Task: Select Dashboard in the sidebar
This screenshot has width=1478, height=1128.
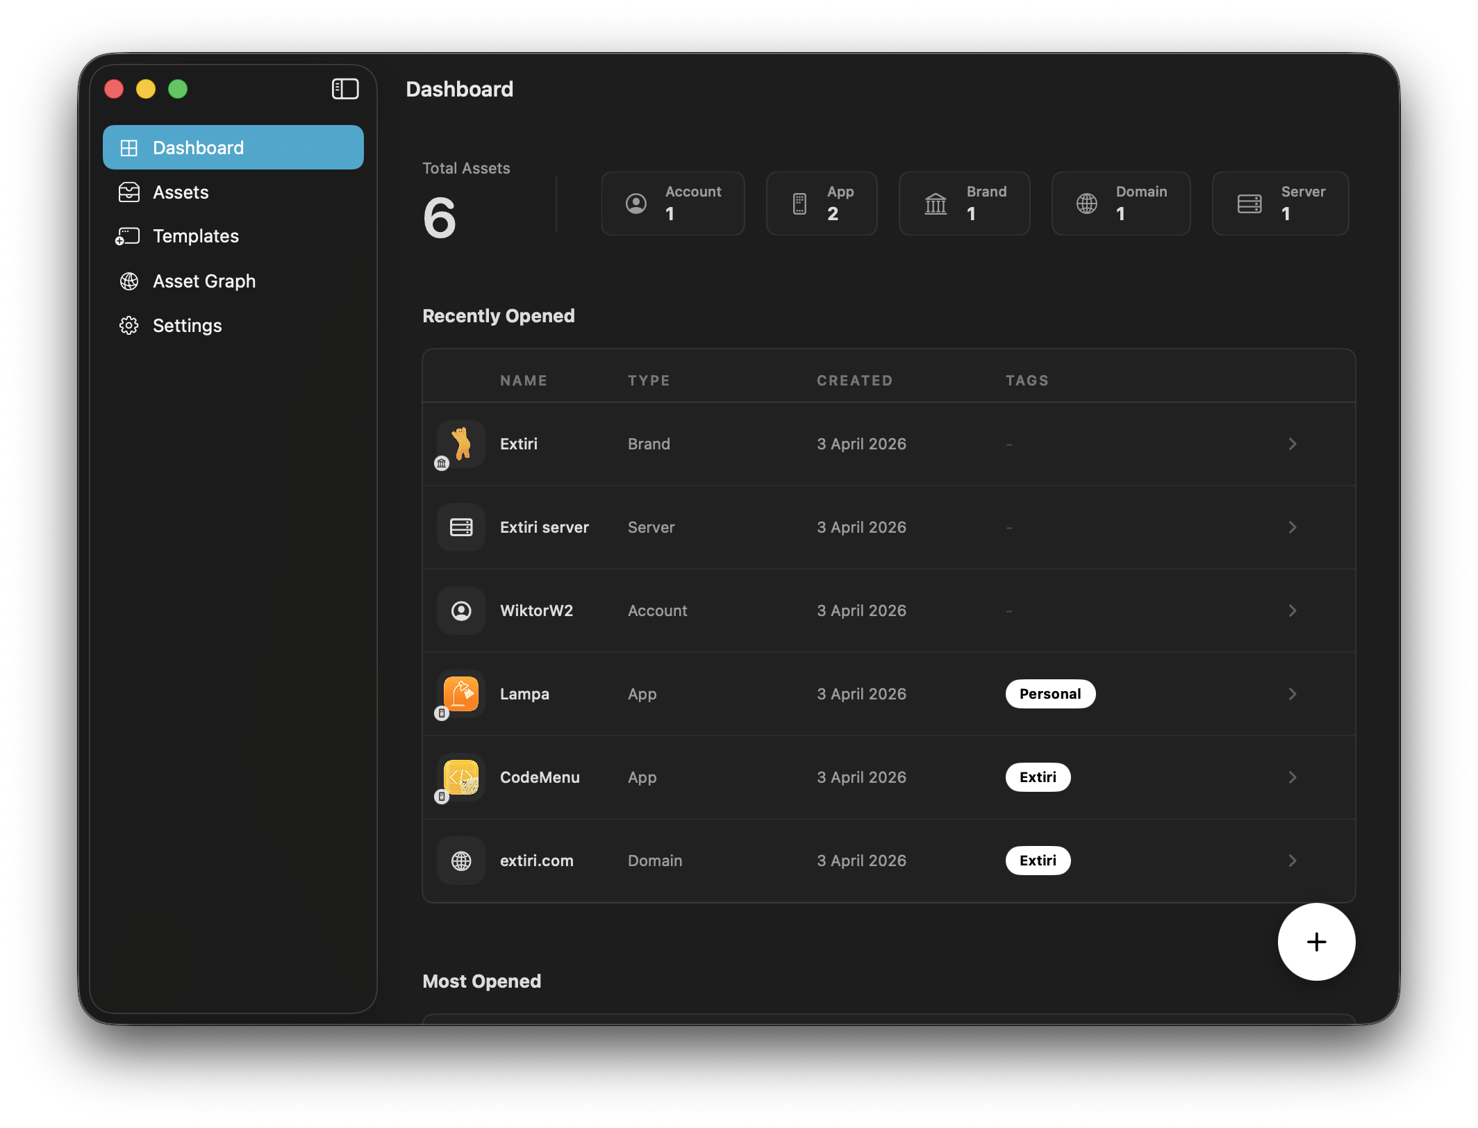Action: point(233,147)
